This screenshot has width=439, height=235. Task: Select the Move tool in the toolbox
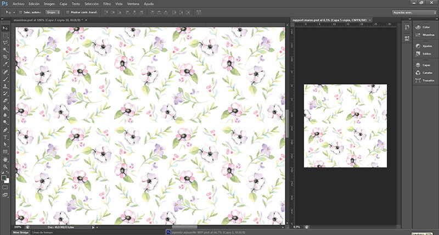(x=5, y=29)
